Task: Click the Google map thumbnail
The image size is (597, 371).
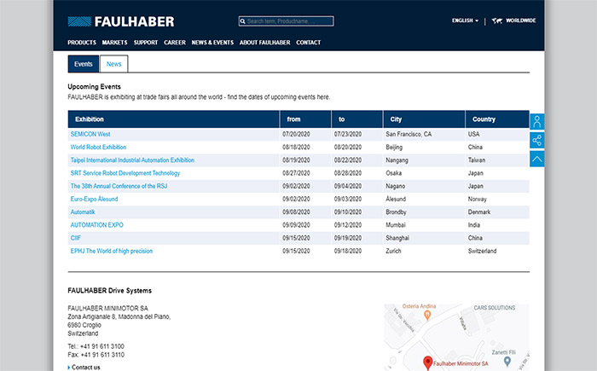Action: click(456, 337)
